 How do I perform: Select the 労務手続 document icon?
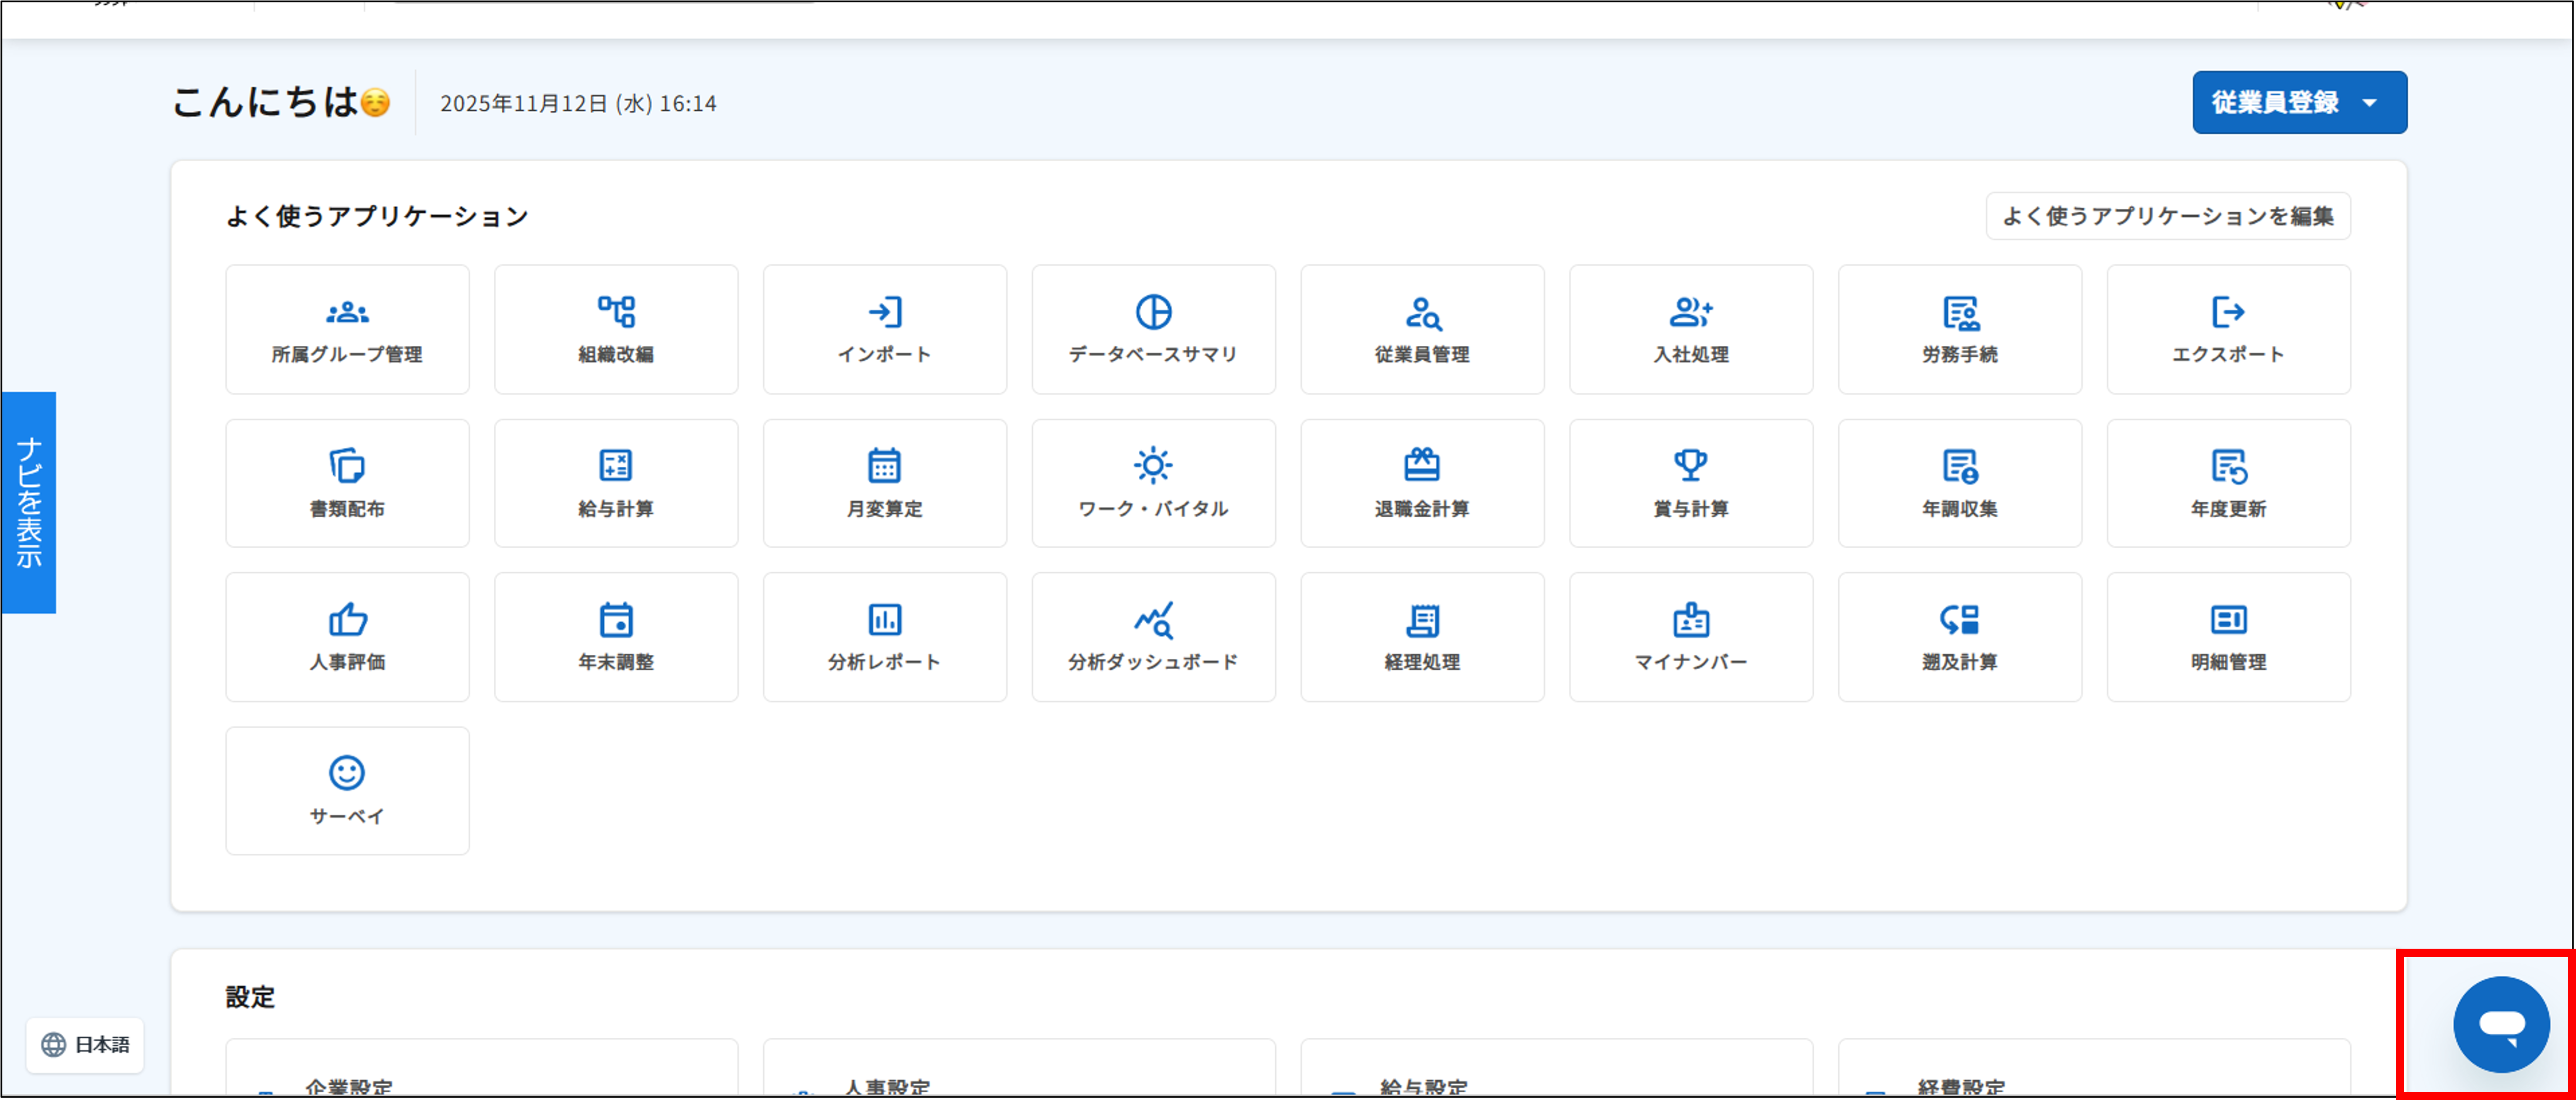tap(1959, 329)
